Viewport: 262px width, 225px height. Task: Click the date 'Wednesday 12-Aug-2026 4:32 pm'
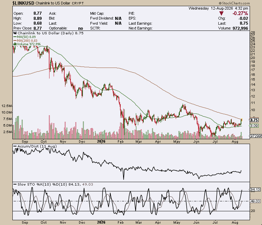click(218, 8)
